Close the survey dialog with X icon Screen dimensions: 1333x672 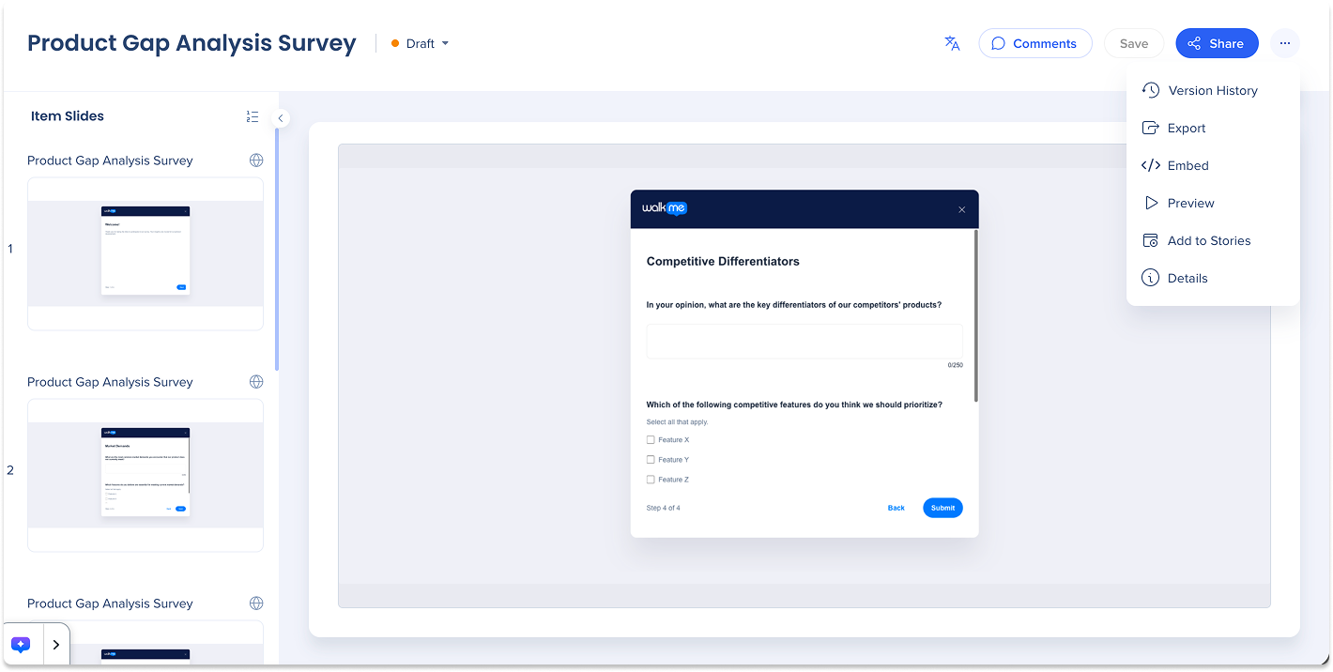(x=961, y=210)
